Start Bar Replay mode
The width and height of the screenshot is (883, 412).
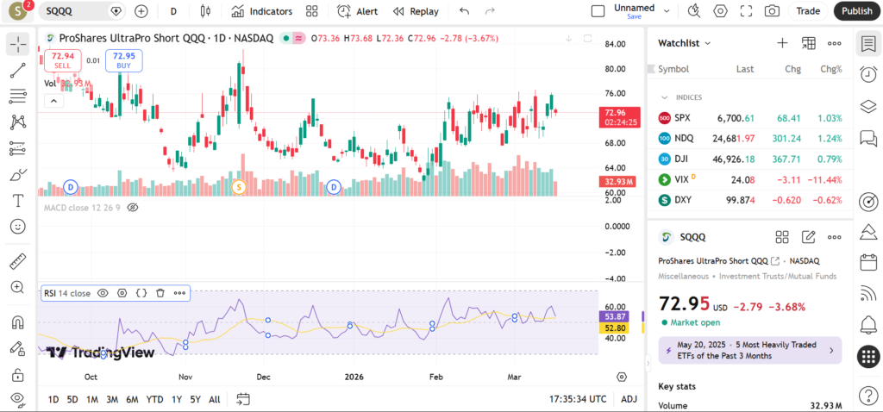coord(415,11)
